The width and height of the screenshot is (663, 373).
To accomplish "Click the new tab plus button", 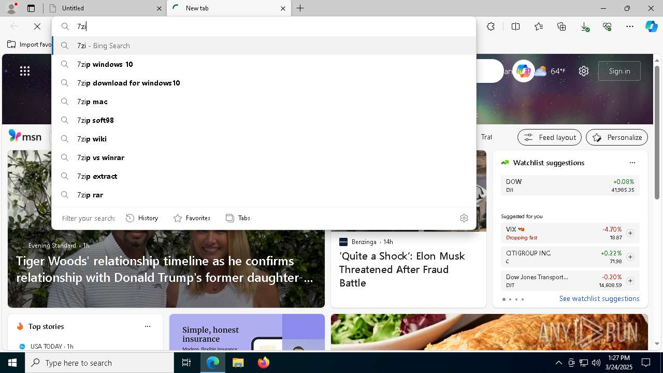I will tap(300, 8).
